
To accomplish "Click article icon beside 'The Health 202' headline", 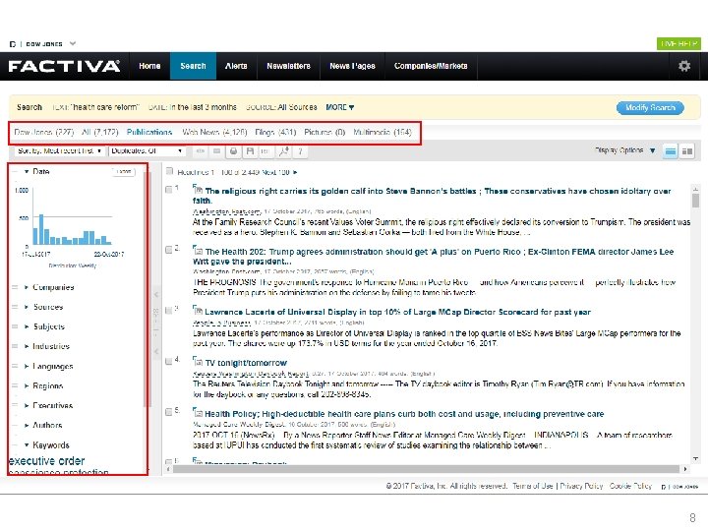I will [x=198, y=249].
